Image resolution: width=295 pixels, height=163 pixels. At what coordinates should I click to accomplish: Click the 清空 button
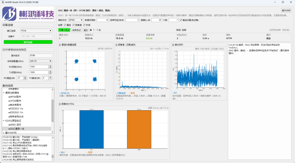(85, 30)
